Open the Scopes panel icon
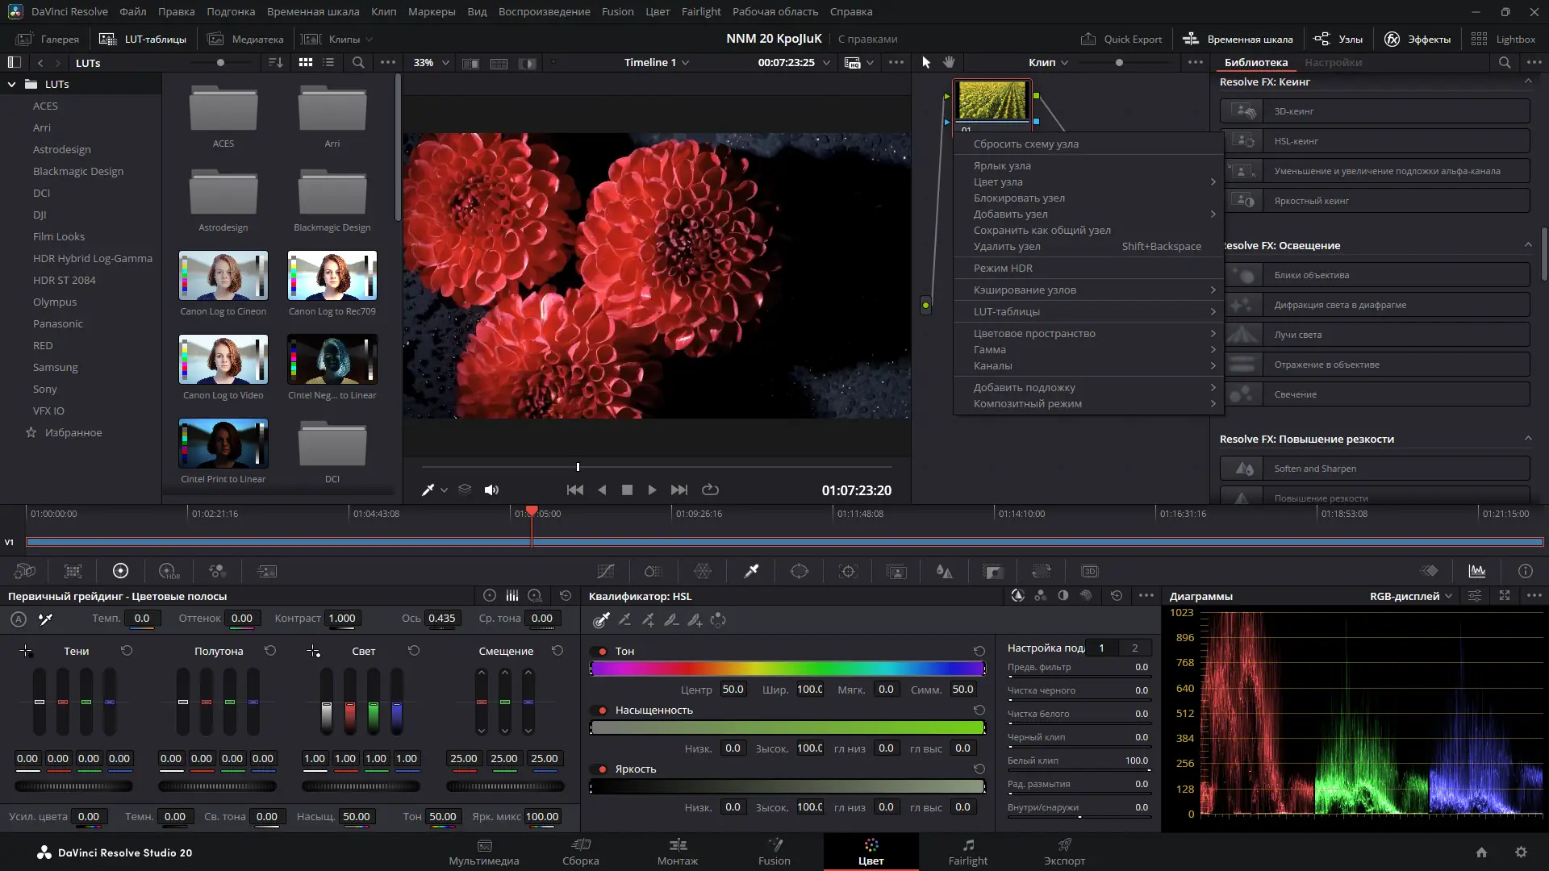The width and height of the screenshot is (1549, 871). coord(1477,571)
